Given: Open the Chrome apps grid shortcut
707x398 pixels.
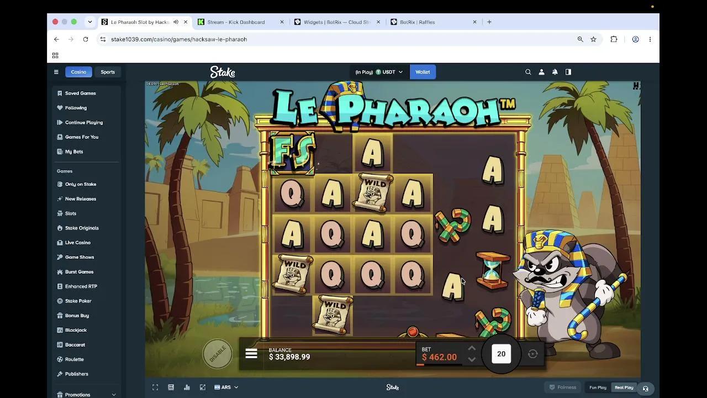Looking at the screenshot, I should [55, 55].
